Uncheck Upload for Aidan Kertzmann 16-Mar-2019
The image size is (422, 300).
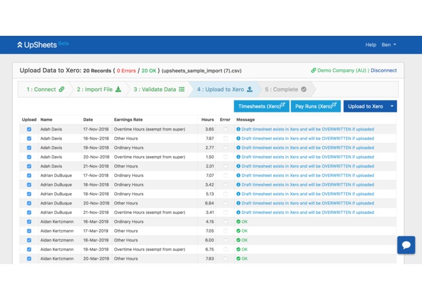point(29,222)
